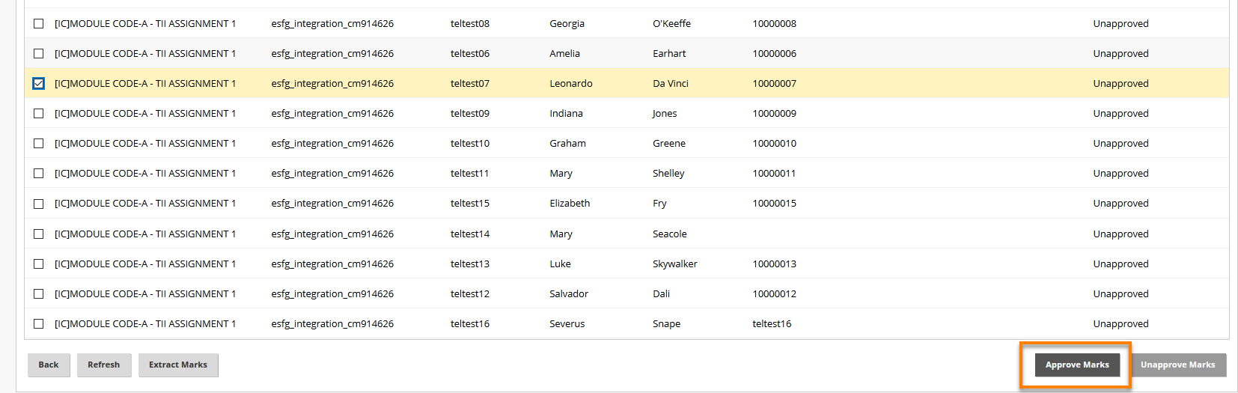The width and height of the screenshot is (1238, 393).
Task: Click the Extract Marks button
Action: pyautogui.click(x=178, y=365)
